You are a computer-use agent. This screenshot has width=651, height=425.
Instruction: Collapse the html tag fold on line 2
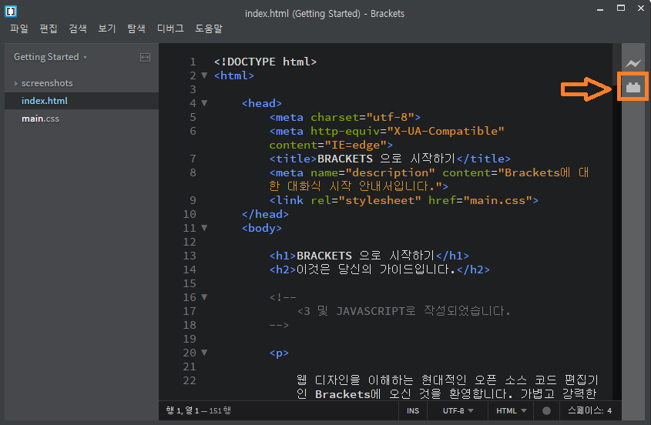pos(204,75)
